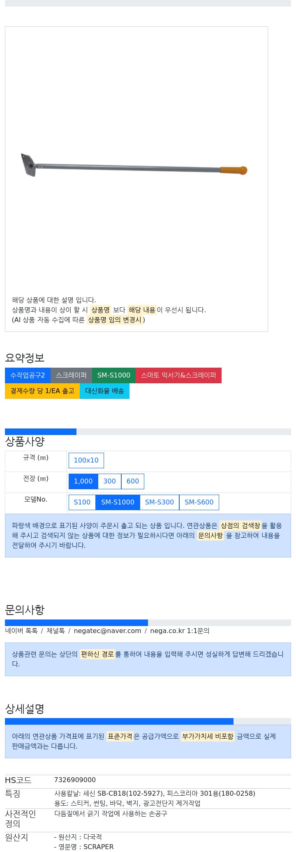
Task: Select the 100x10 size option
Action: click(x=86, y=461)
